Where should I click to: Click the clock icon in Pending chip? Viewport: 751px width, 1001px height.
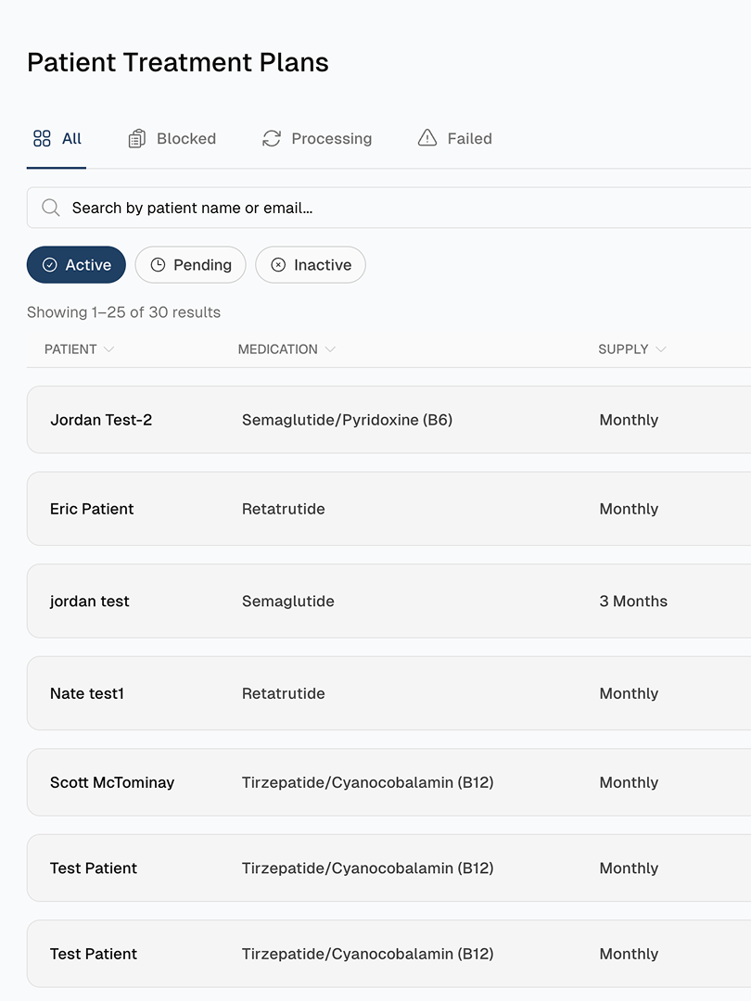158,265
